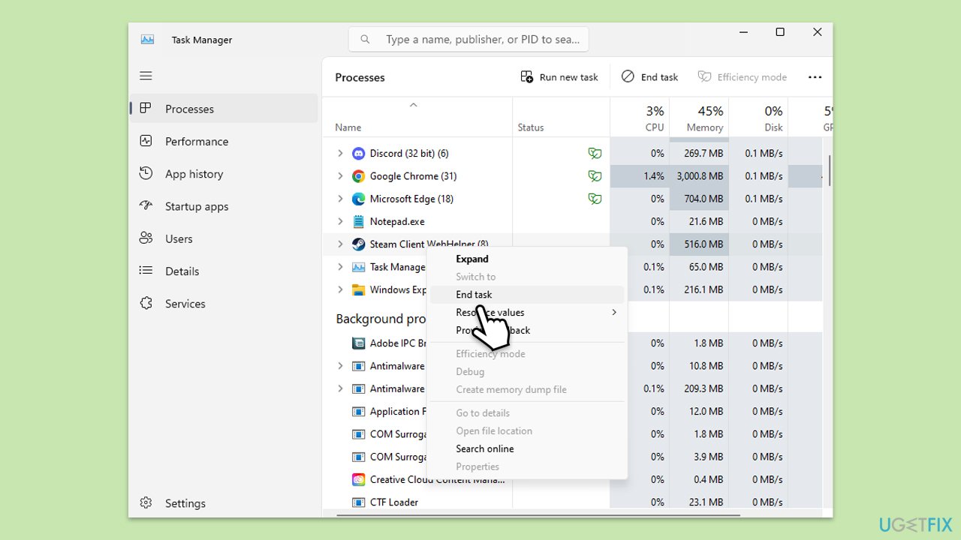The height and width of the screenshot is (540, 961).
Task: Select the 704.0 MB memory cell
Action: tap(699, 199)
